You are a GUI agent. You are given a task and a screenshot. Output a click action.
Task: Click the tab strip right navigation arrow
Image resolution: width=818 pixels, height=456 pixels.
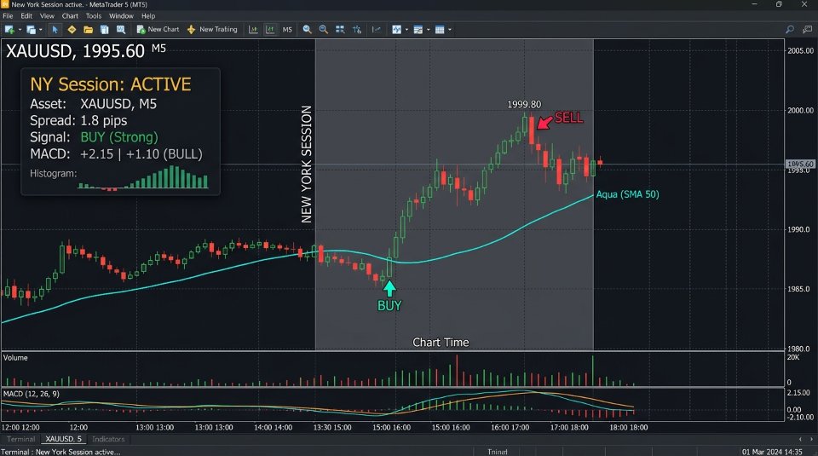[812, 439]
